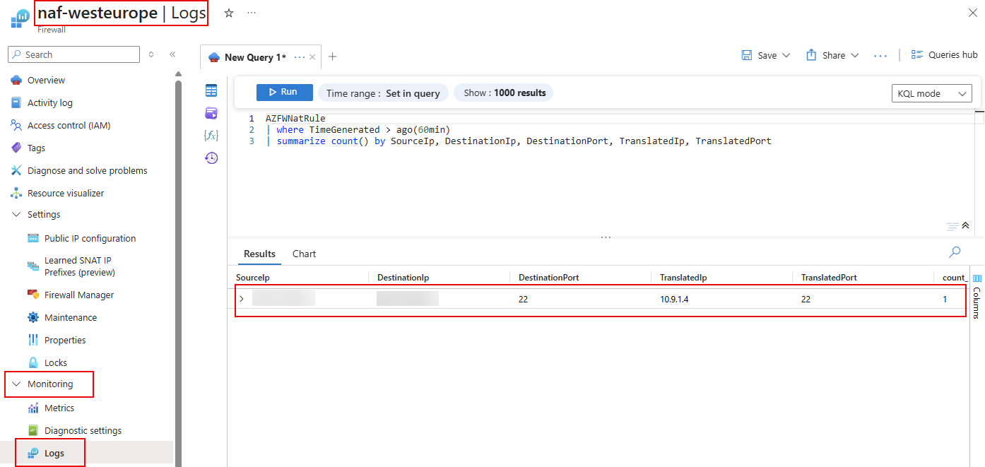Add a new query tab with plus icon

pos(333,57)
